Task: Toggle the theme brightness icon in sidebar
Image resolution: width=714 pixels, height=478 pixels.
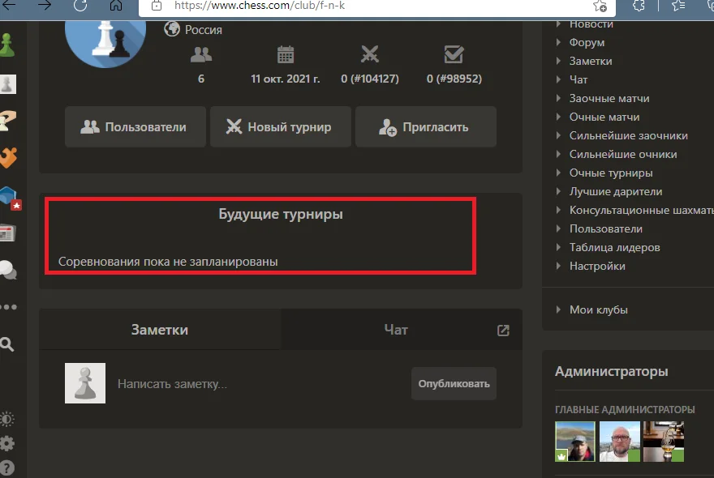Action: 8,419
